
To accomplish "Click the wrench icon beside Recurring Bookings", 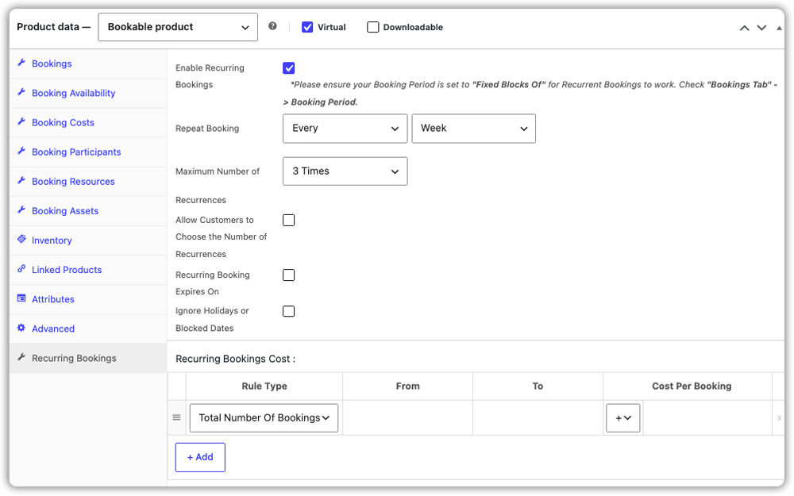I will (21, 357).
